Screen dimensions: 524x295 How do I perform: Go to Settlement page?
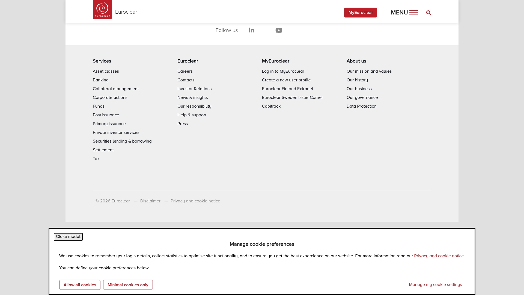point(103,150)
